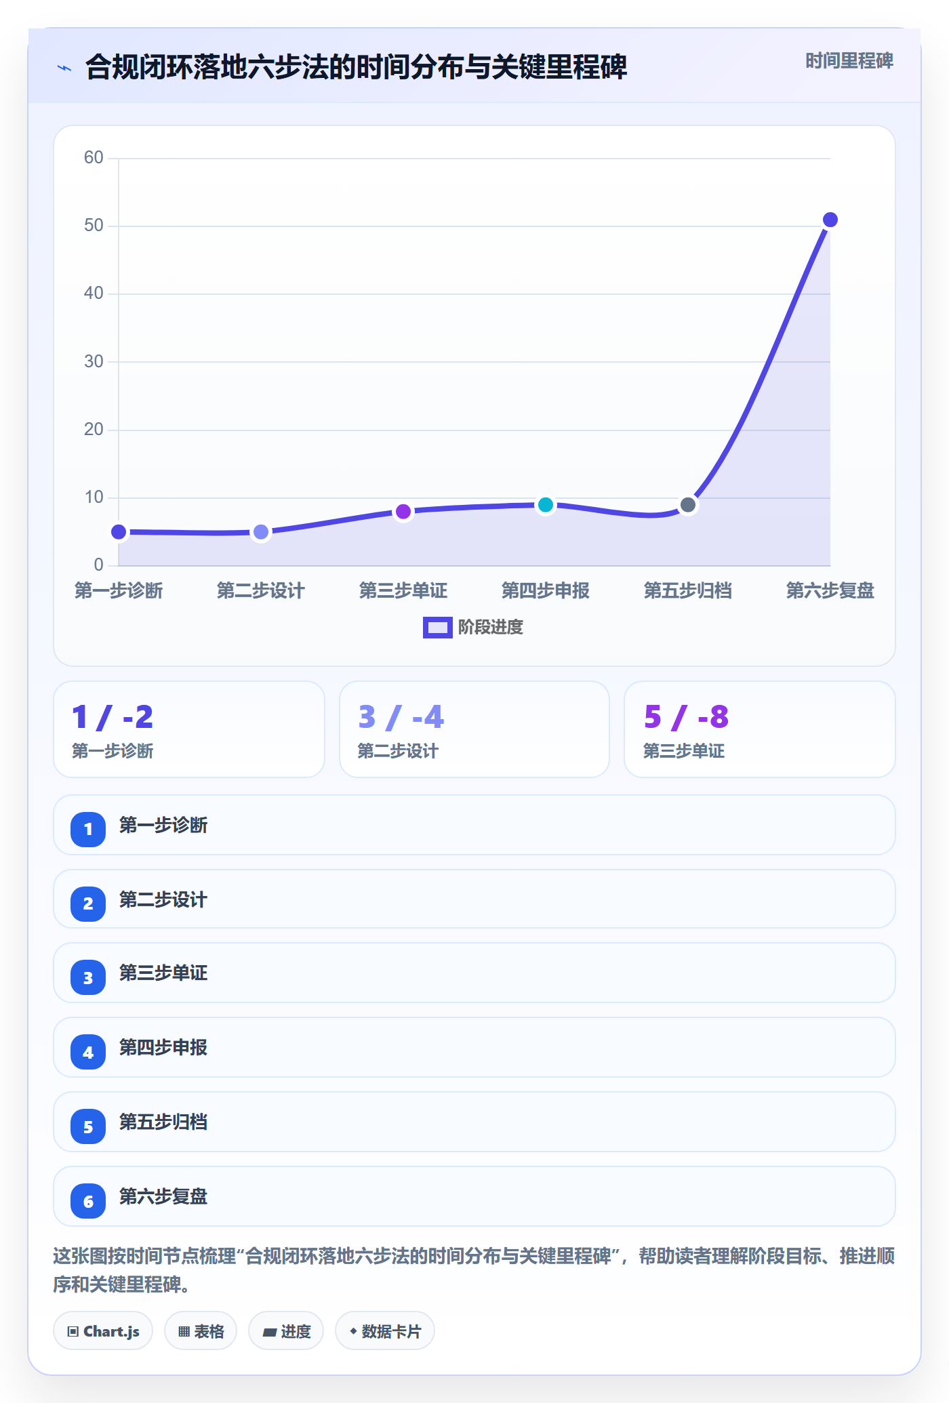This screenshot has height=1403, width=949.
Task: Click the 表格 tag chip
Action: [x=201, y=1331]
